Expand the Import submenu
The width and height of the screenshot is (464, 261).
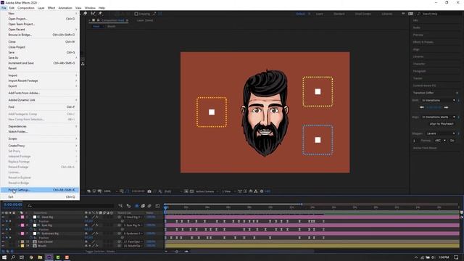pos(40,75)
